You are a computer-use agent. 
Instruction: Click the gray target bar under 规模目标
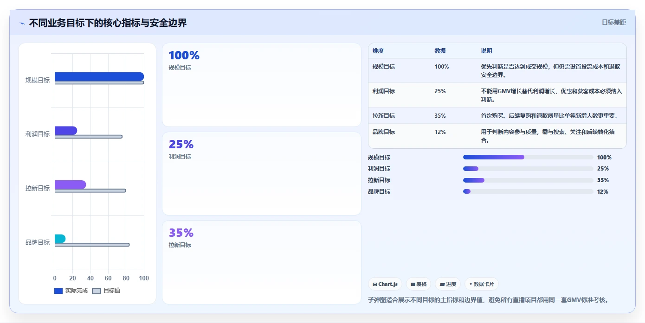[99, 82]
